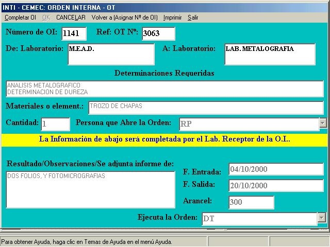Click the F. Salida date field
This screenshot has height=247, width=330.
tap(275, 186)
